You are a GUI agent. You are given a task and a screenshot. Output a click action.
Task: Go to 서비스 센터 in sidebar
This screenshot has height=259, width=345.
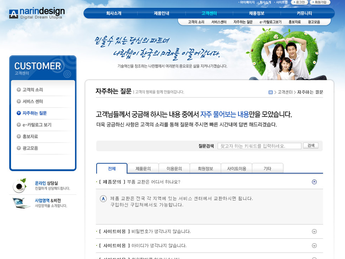point(32,102)
